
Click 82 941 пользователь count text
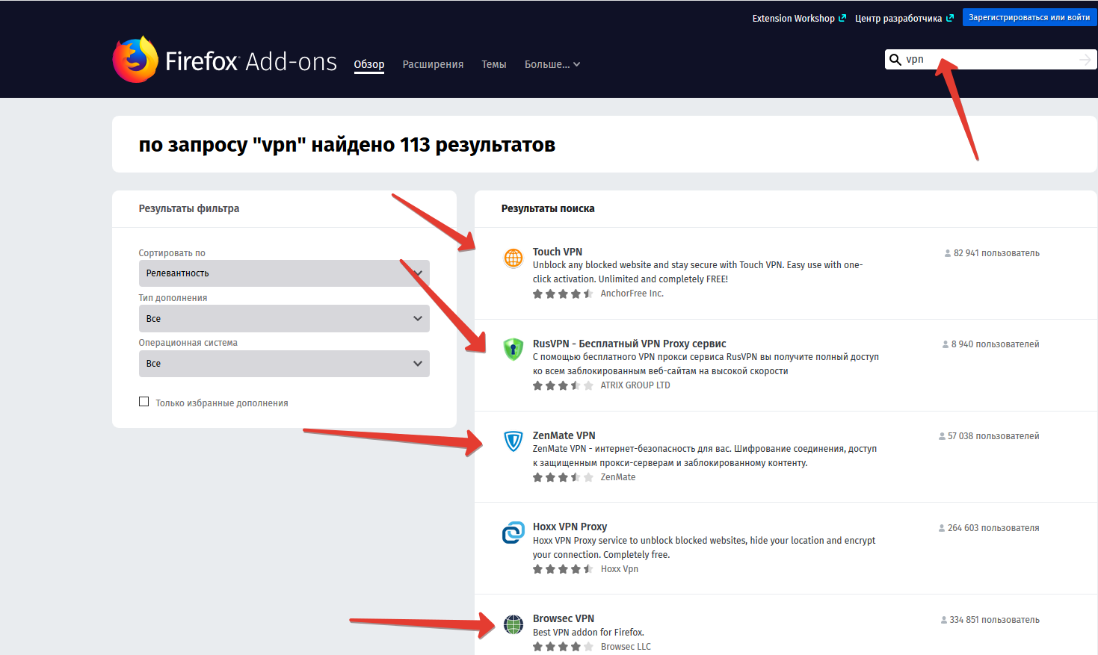[x=996, y=253]
